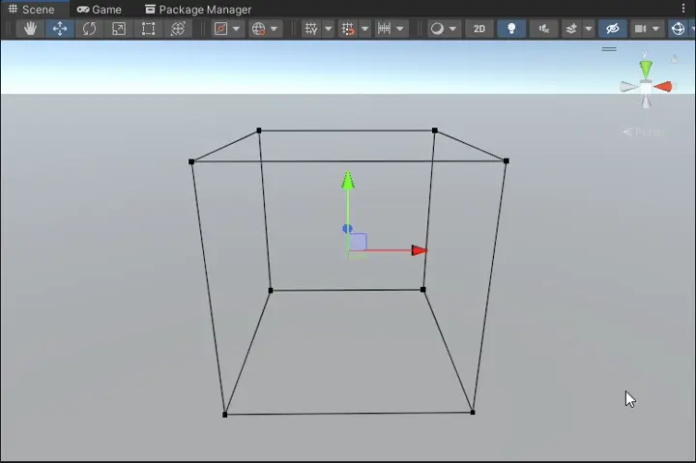Toggle hidden objects scene visibility
Viewport: 696px width, 463px height.
[x=613, y=29]
